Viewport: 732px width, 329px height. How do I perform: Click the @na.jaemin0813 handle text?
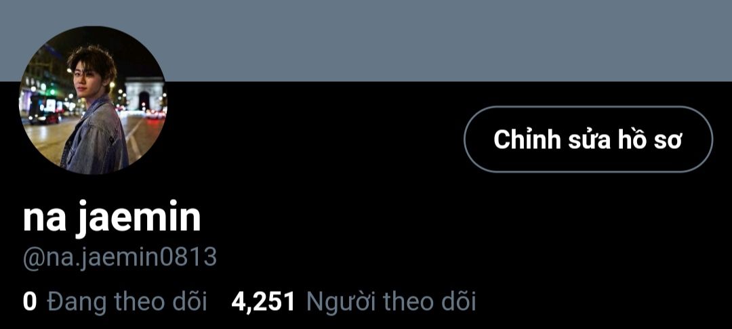pyautogui.click(x=119, y=257)
